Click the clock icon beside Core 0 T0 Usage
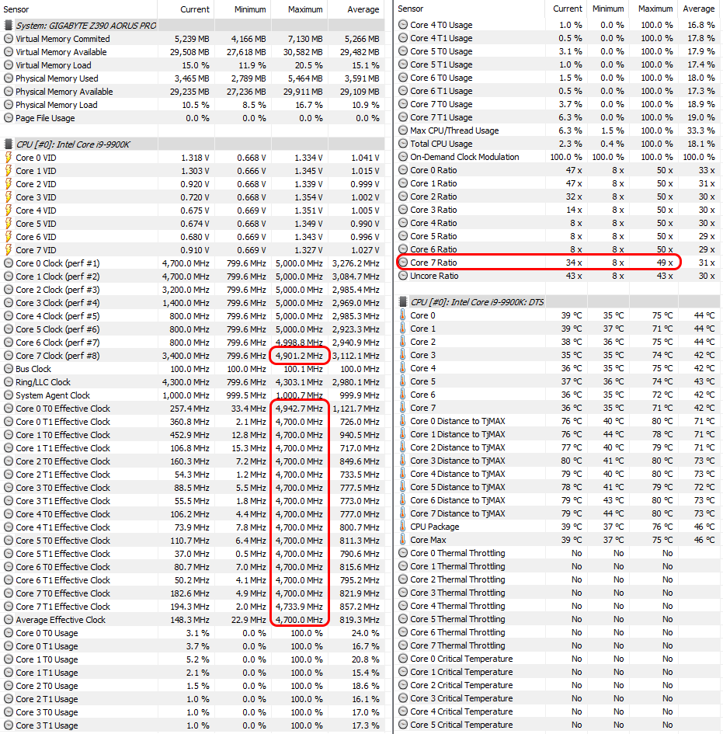The width and height of the screenshot is (723, 734). [x=8, y=633]
